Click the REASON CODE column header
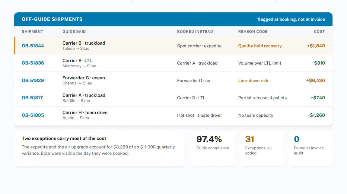This screenshot has height=194, width=347. [x=253, y=32]
